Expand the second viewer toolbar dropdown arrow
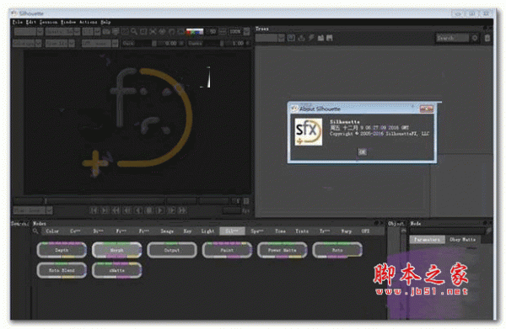 coord(77,31)
